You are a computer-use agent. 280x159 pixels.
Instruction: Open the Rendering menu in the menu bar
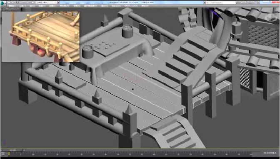105,6
